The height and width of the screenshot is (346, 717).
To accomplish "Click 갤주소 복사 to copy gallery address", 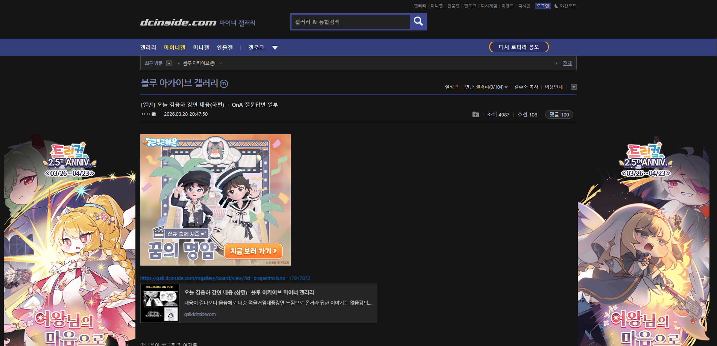I will point(526,87).
